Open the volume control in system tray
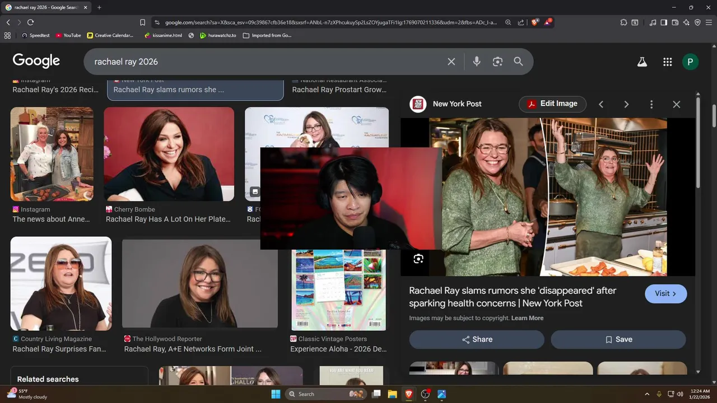The width and height of the screenshot is (717, 403). tap(680, 394)
